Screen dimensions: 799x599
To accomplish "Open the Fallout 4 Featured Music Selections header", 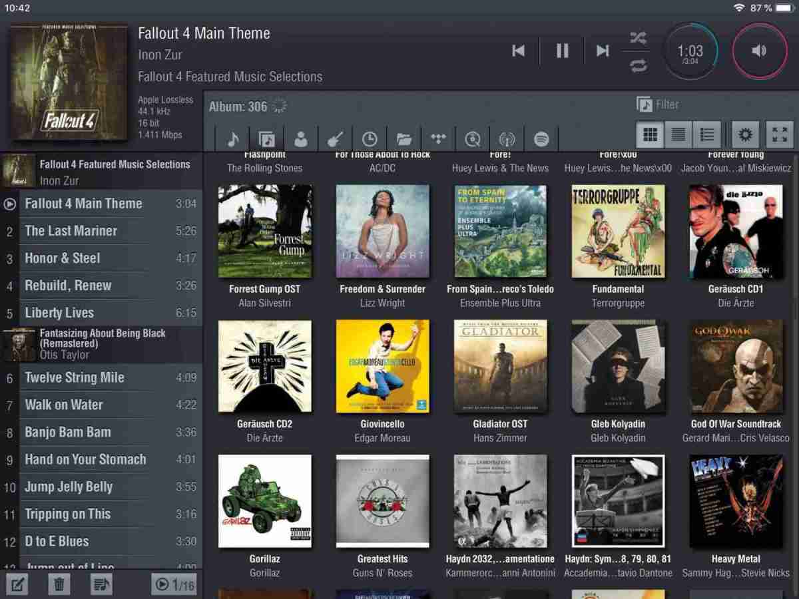I will coord(101,172).
